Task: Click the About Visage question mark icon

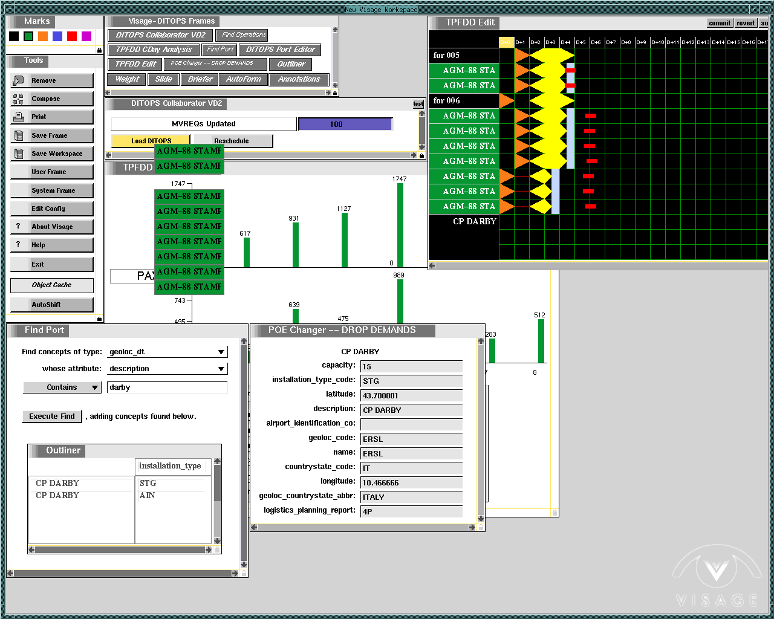Action: pos(18,227)
